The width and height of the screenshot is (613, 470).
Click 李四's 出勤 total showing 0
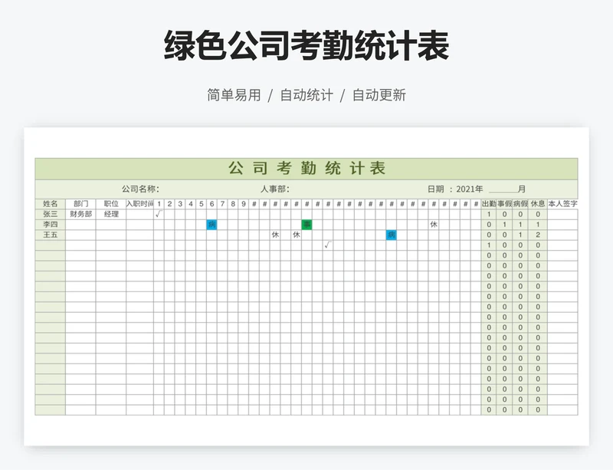[x=489, y=225]
